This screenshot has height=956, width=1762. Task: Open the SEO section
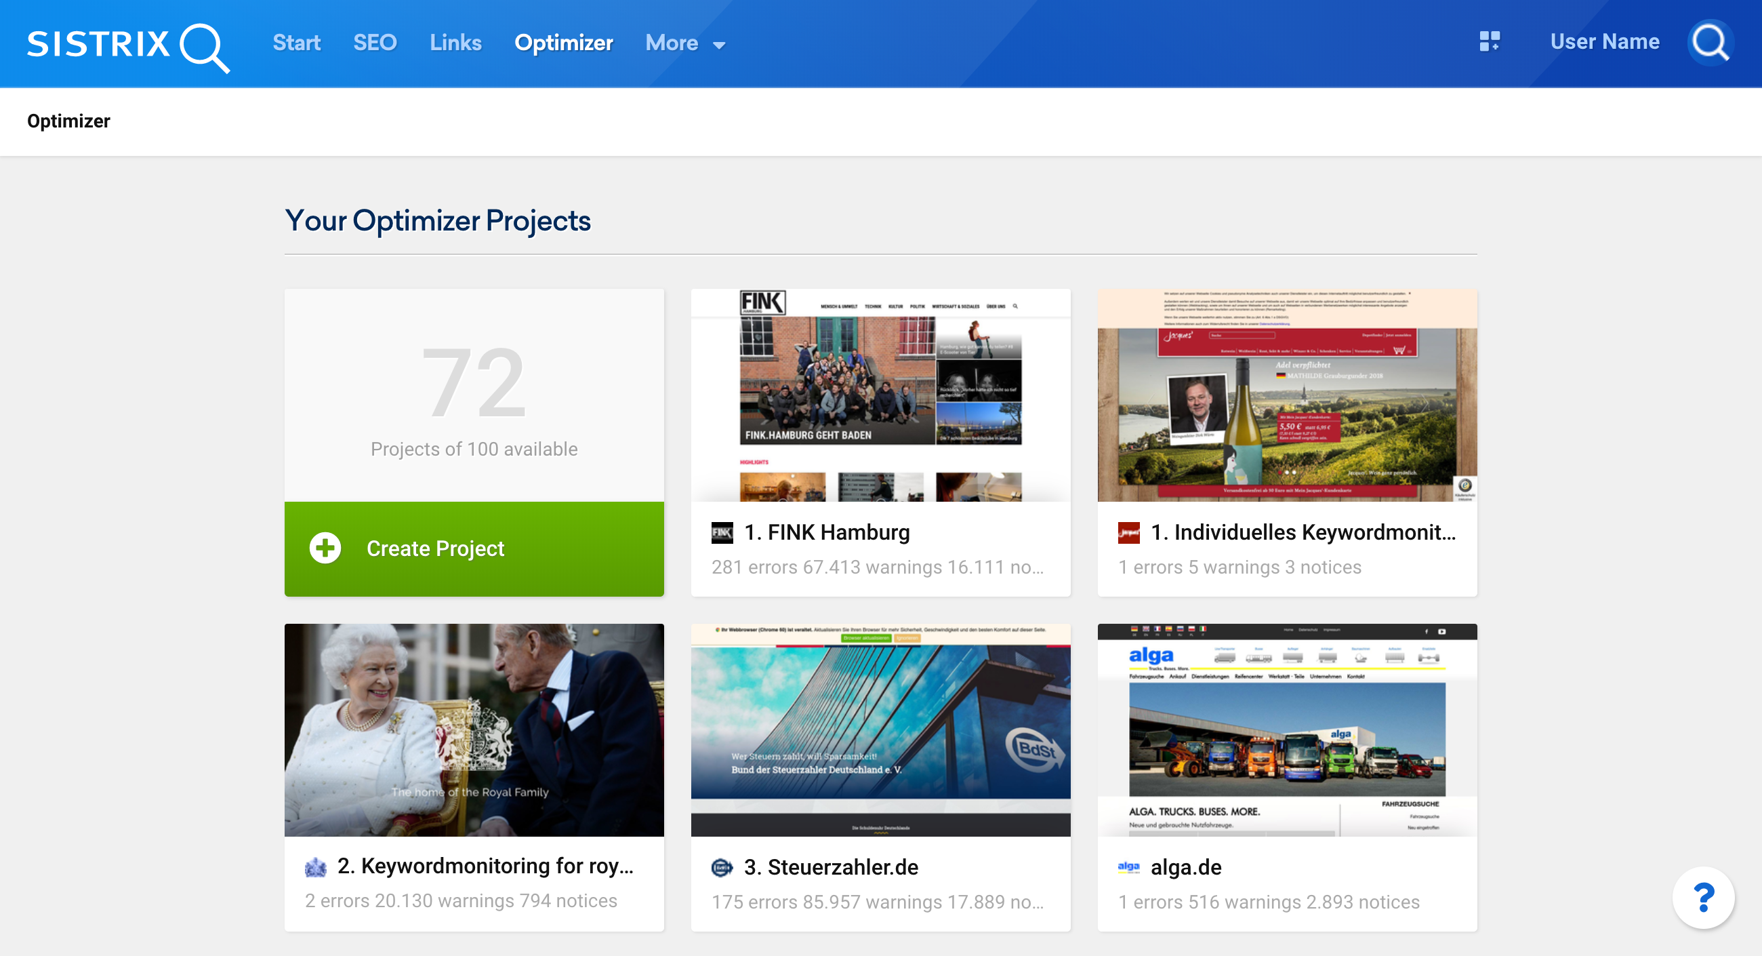tap(375, 43)
